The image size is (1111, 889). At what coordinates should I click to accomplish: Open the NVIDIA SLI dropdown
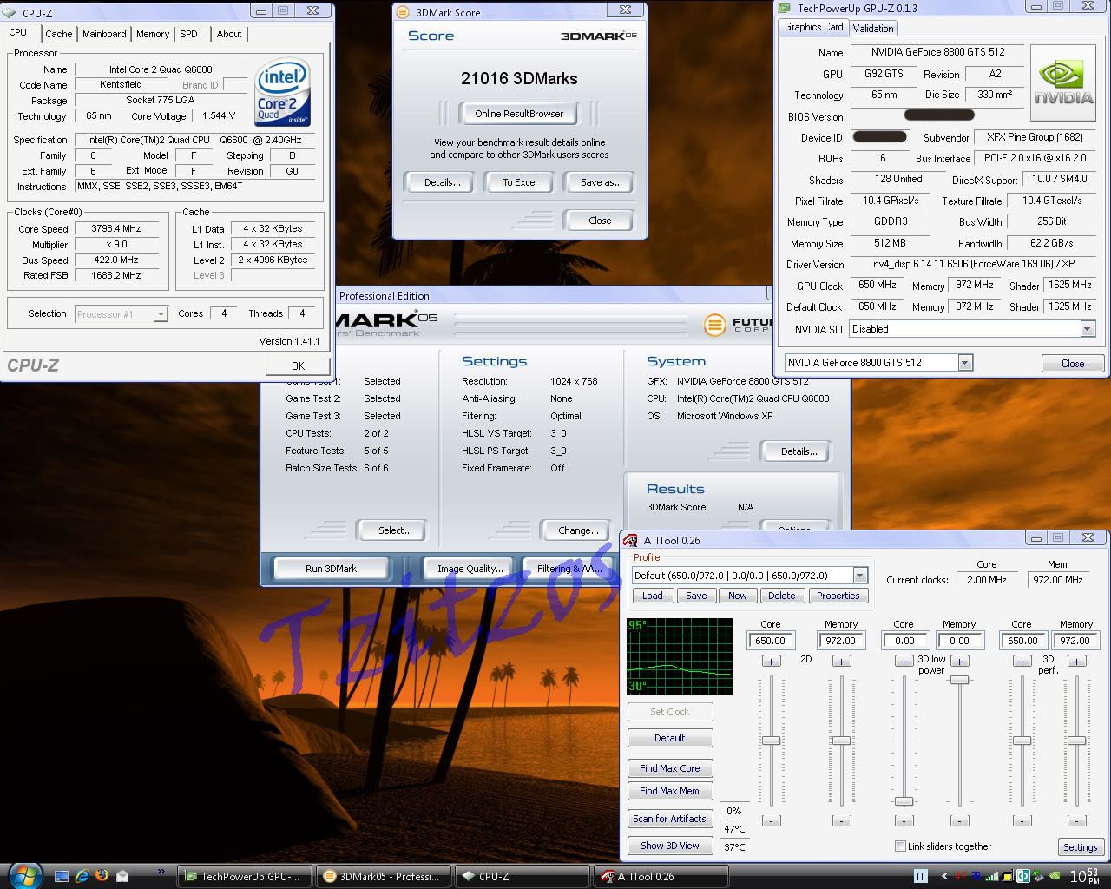(1087, 329)
